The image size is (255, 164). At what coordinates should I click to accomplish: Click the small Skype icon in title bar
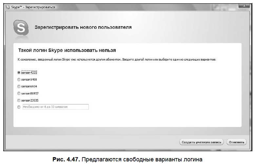click(x=8, y=7)
